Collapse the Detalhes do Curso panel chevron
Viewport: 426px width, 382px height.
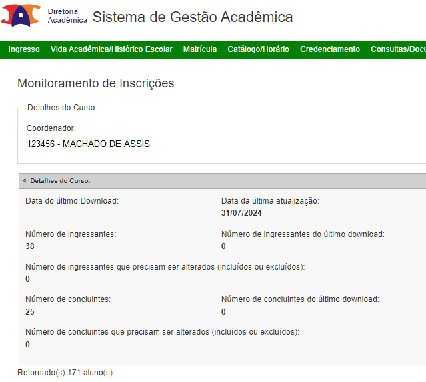[x=25, y=181]
